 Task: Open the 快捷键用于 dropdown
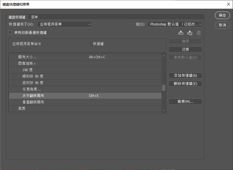(x=64, y=24)
